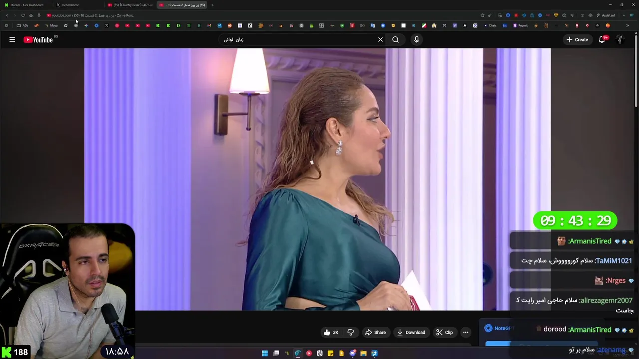
Task: Click chat username alirezagemr2007
Action: click(606, 300)
